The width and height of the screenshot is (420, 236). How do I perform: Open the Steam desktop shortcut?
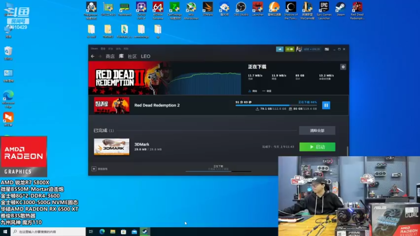click(340, 9)
